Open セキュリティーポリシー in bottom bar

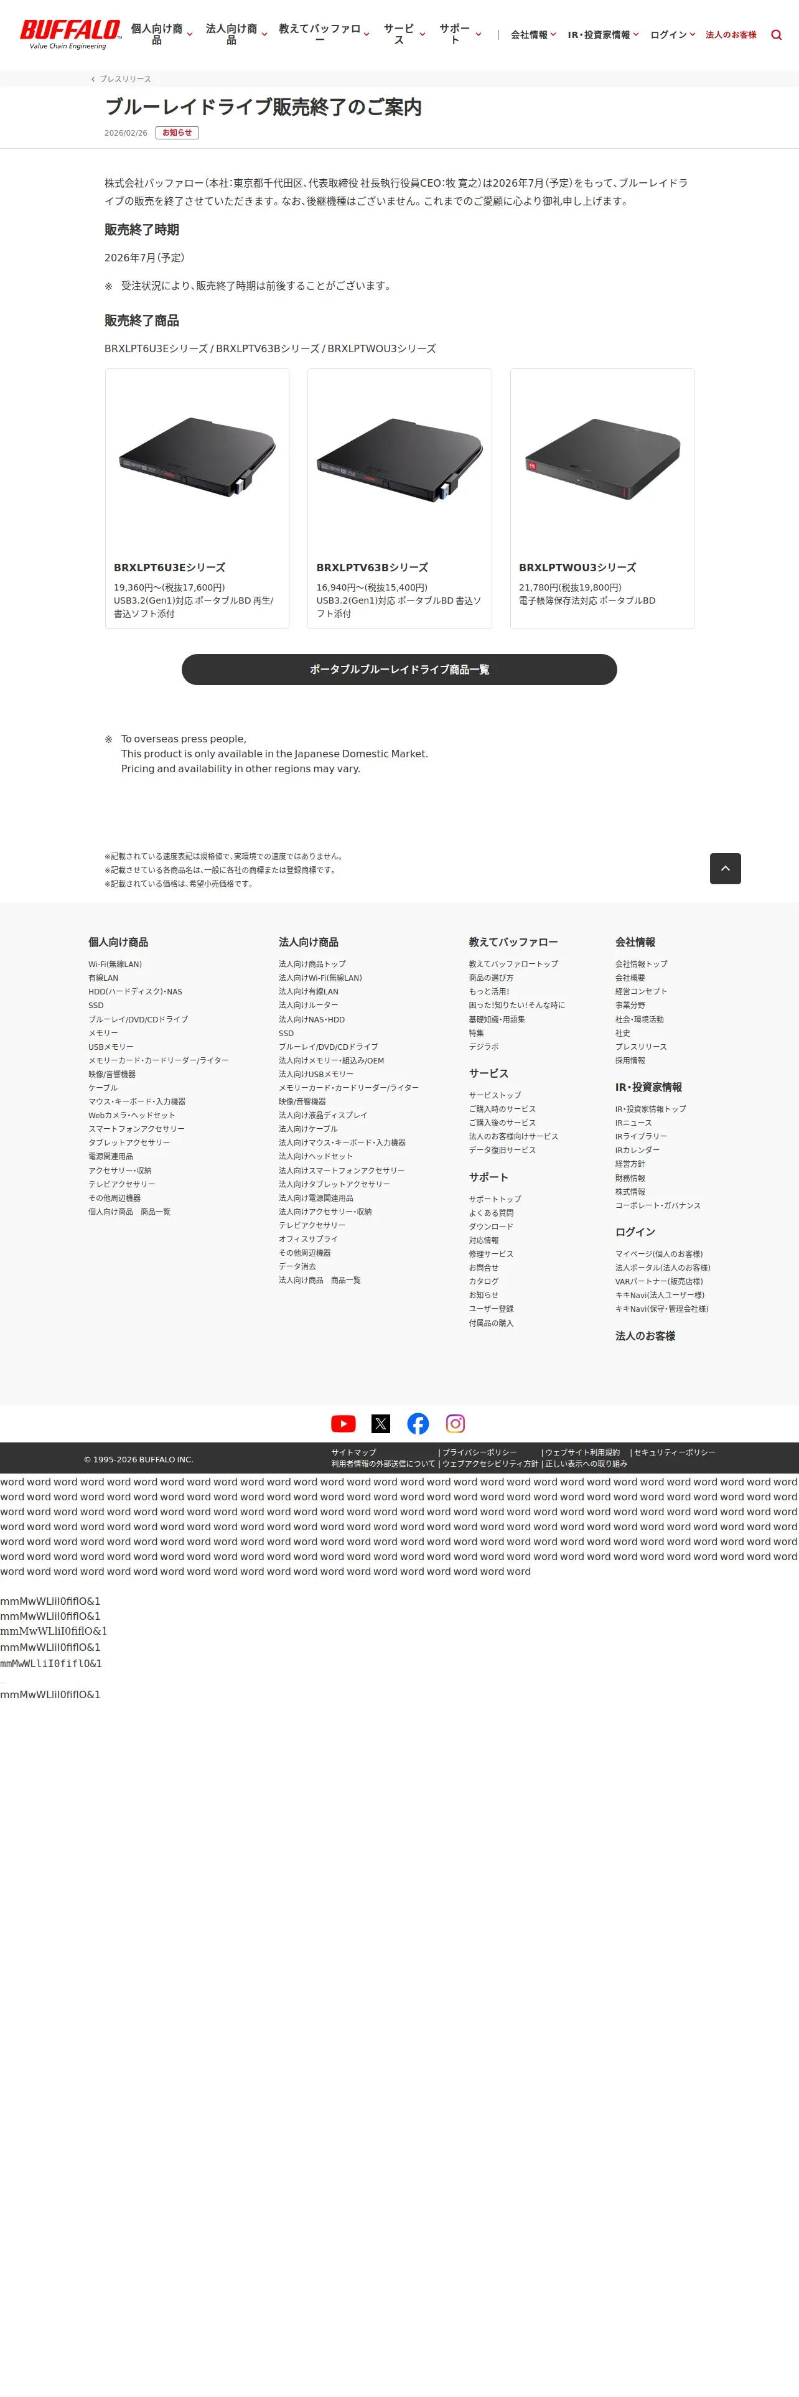(x=675, y=1452)
